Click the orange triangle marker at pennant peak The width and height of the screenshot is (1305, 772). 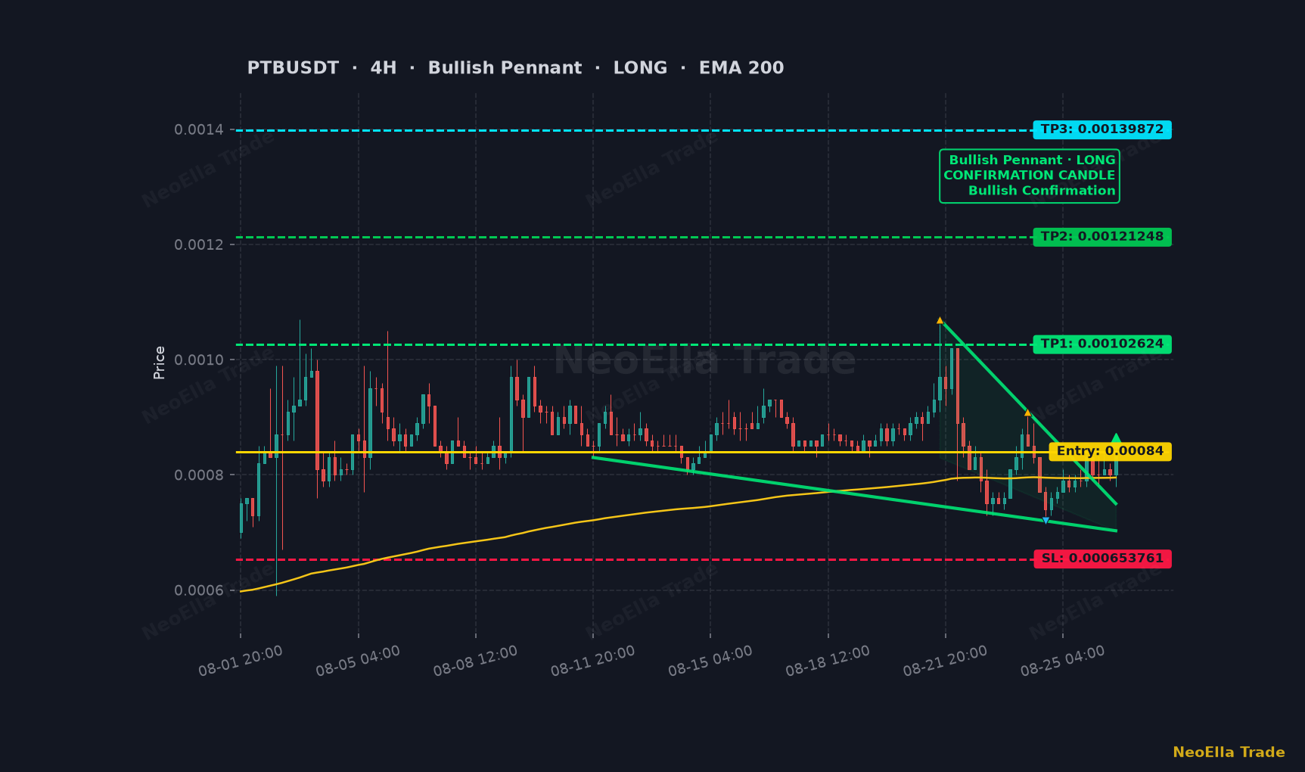click(940, 320)
